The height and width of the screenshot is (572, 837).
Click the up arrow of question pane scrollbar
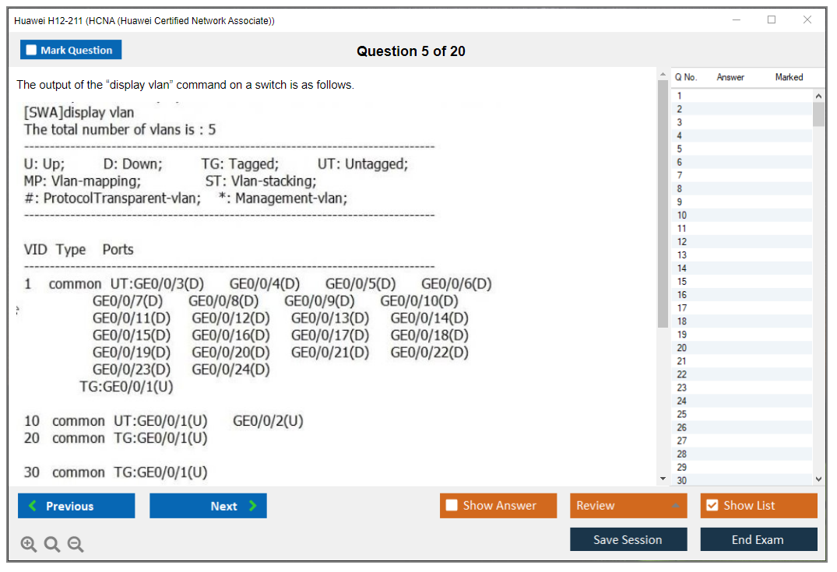[663, 75]
